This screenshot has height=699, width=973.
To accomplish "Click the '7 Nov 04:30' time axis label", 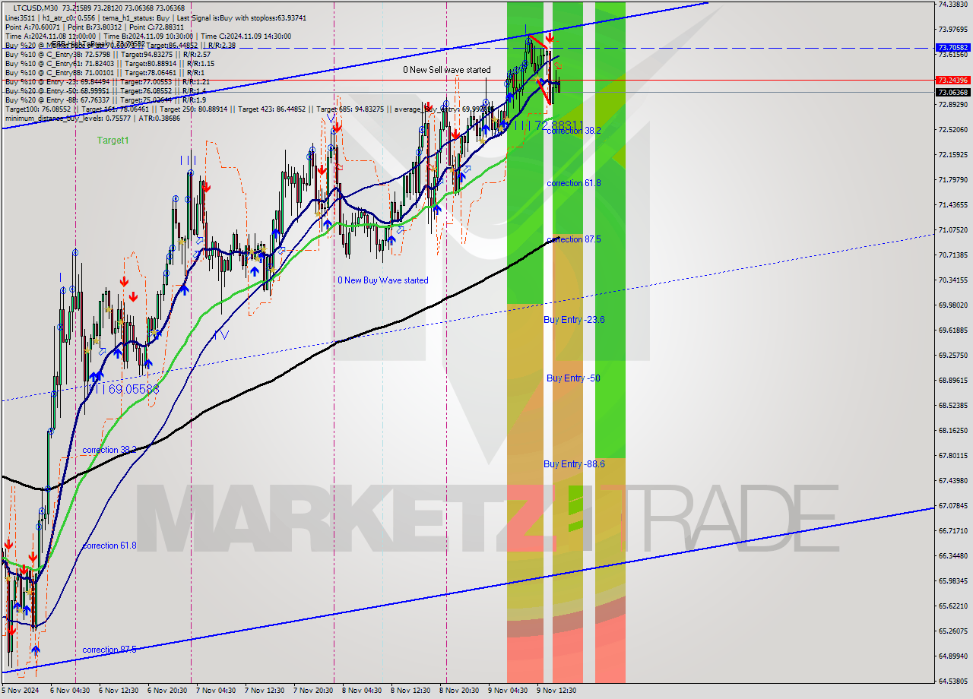I will [215, 691].
